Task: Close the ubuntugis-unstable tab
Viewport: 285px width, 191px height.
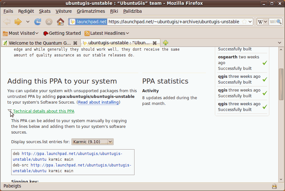Action: tap(155, 43)
